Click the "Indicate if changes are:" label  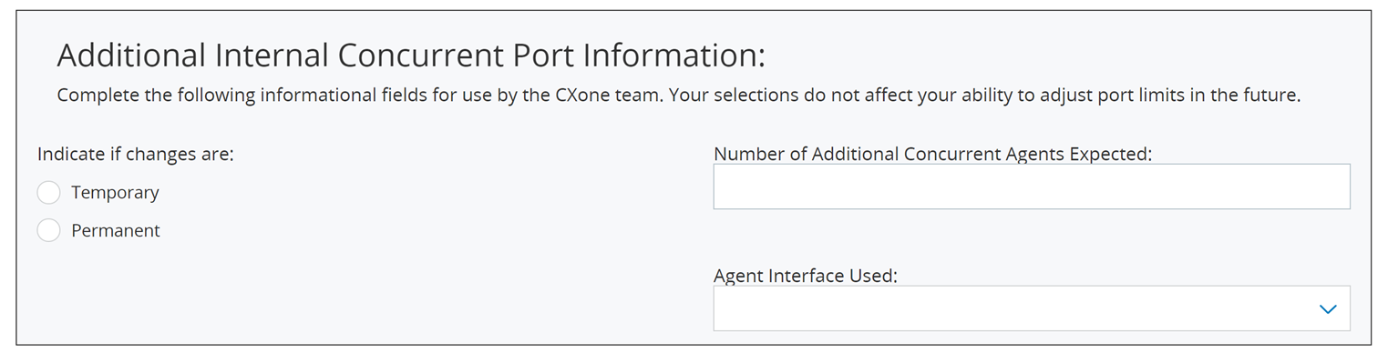tap(136, 154)
